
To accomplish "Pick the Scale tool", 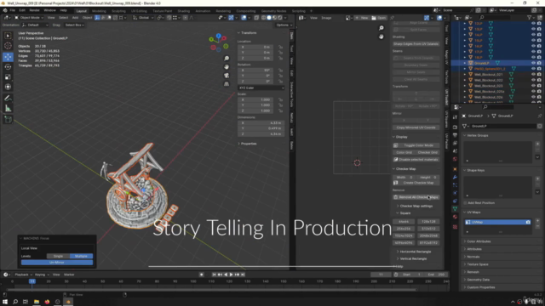I will coord(8,76).
